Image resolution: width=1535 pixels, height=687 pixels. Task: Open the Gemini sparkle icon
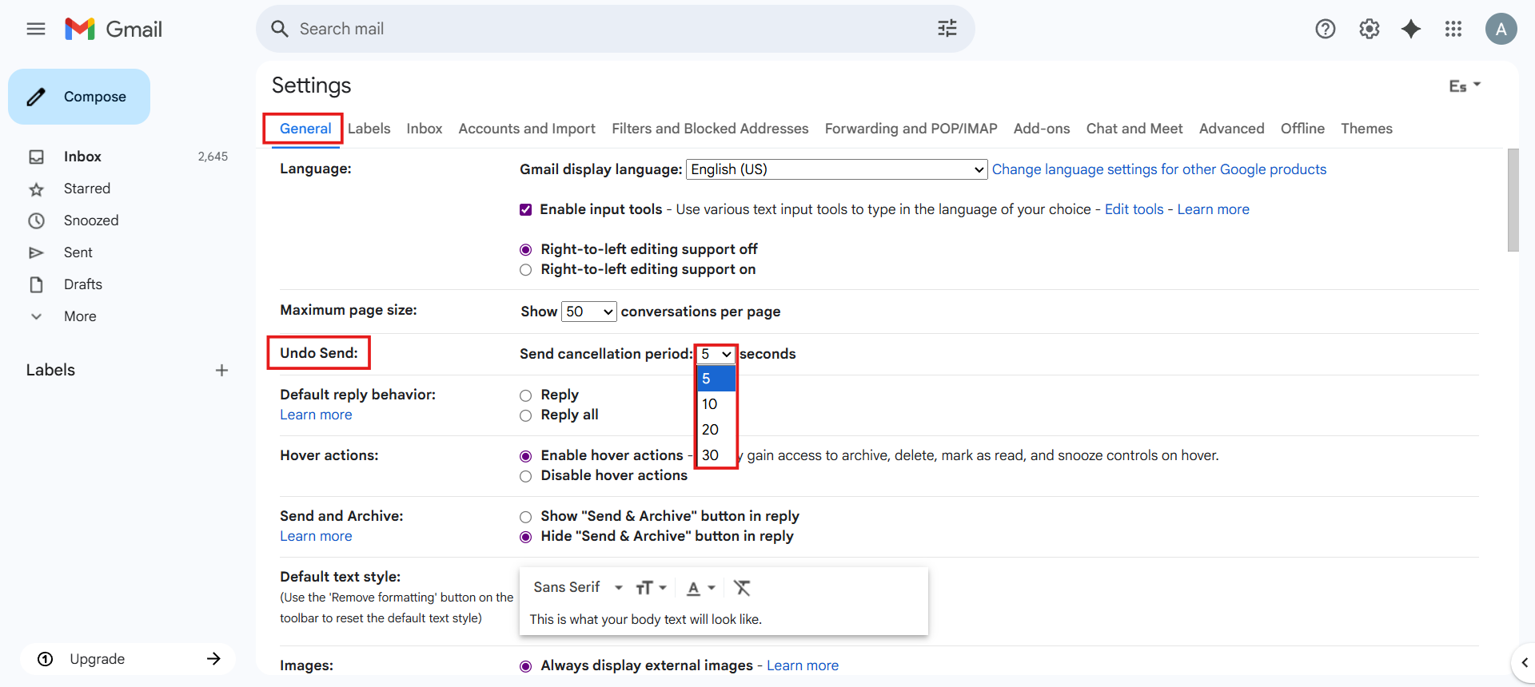(1411, 30)
